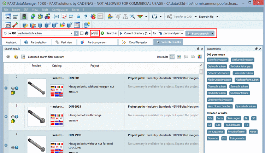Click the database with users icon
The width and height of the screenshot is (265, 153).
(x=33, y=25)
